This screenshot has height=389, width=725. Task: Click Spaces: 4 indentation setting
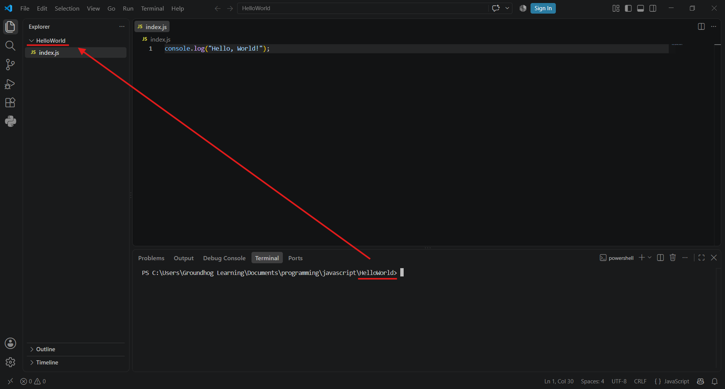tap(592, 381)
